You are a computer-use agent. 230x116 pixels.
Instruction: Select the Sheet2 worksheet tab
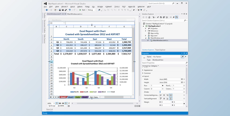click(x=63, y=97)
